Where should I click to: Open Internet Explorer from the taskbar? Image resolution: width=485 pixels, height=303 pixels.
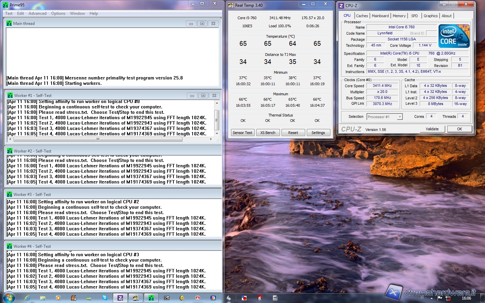click(x=28, y=298)
